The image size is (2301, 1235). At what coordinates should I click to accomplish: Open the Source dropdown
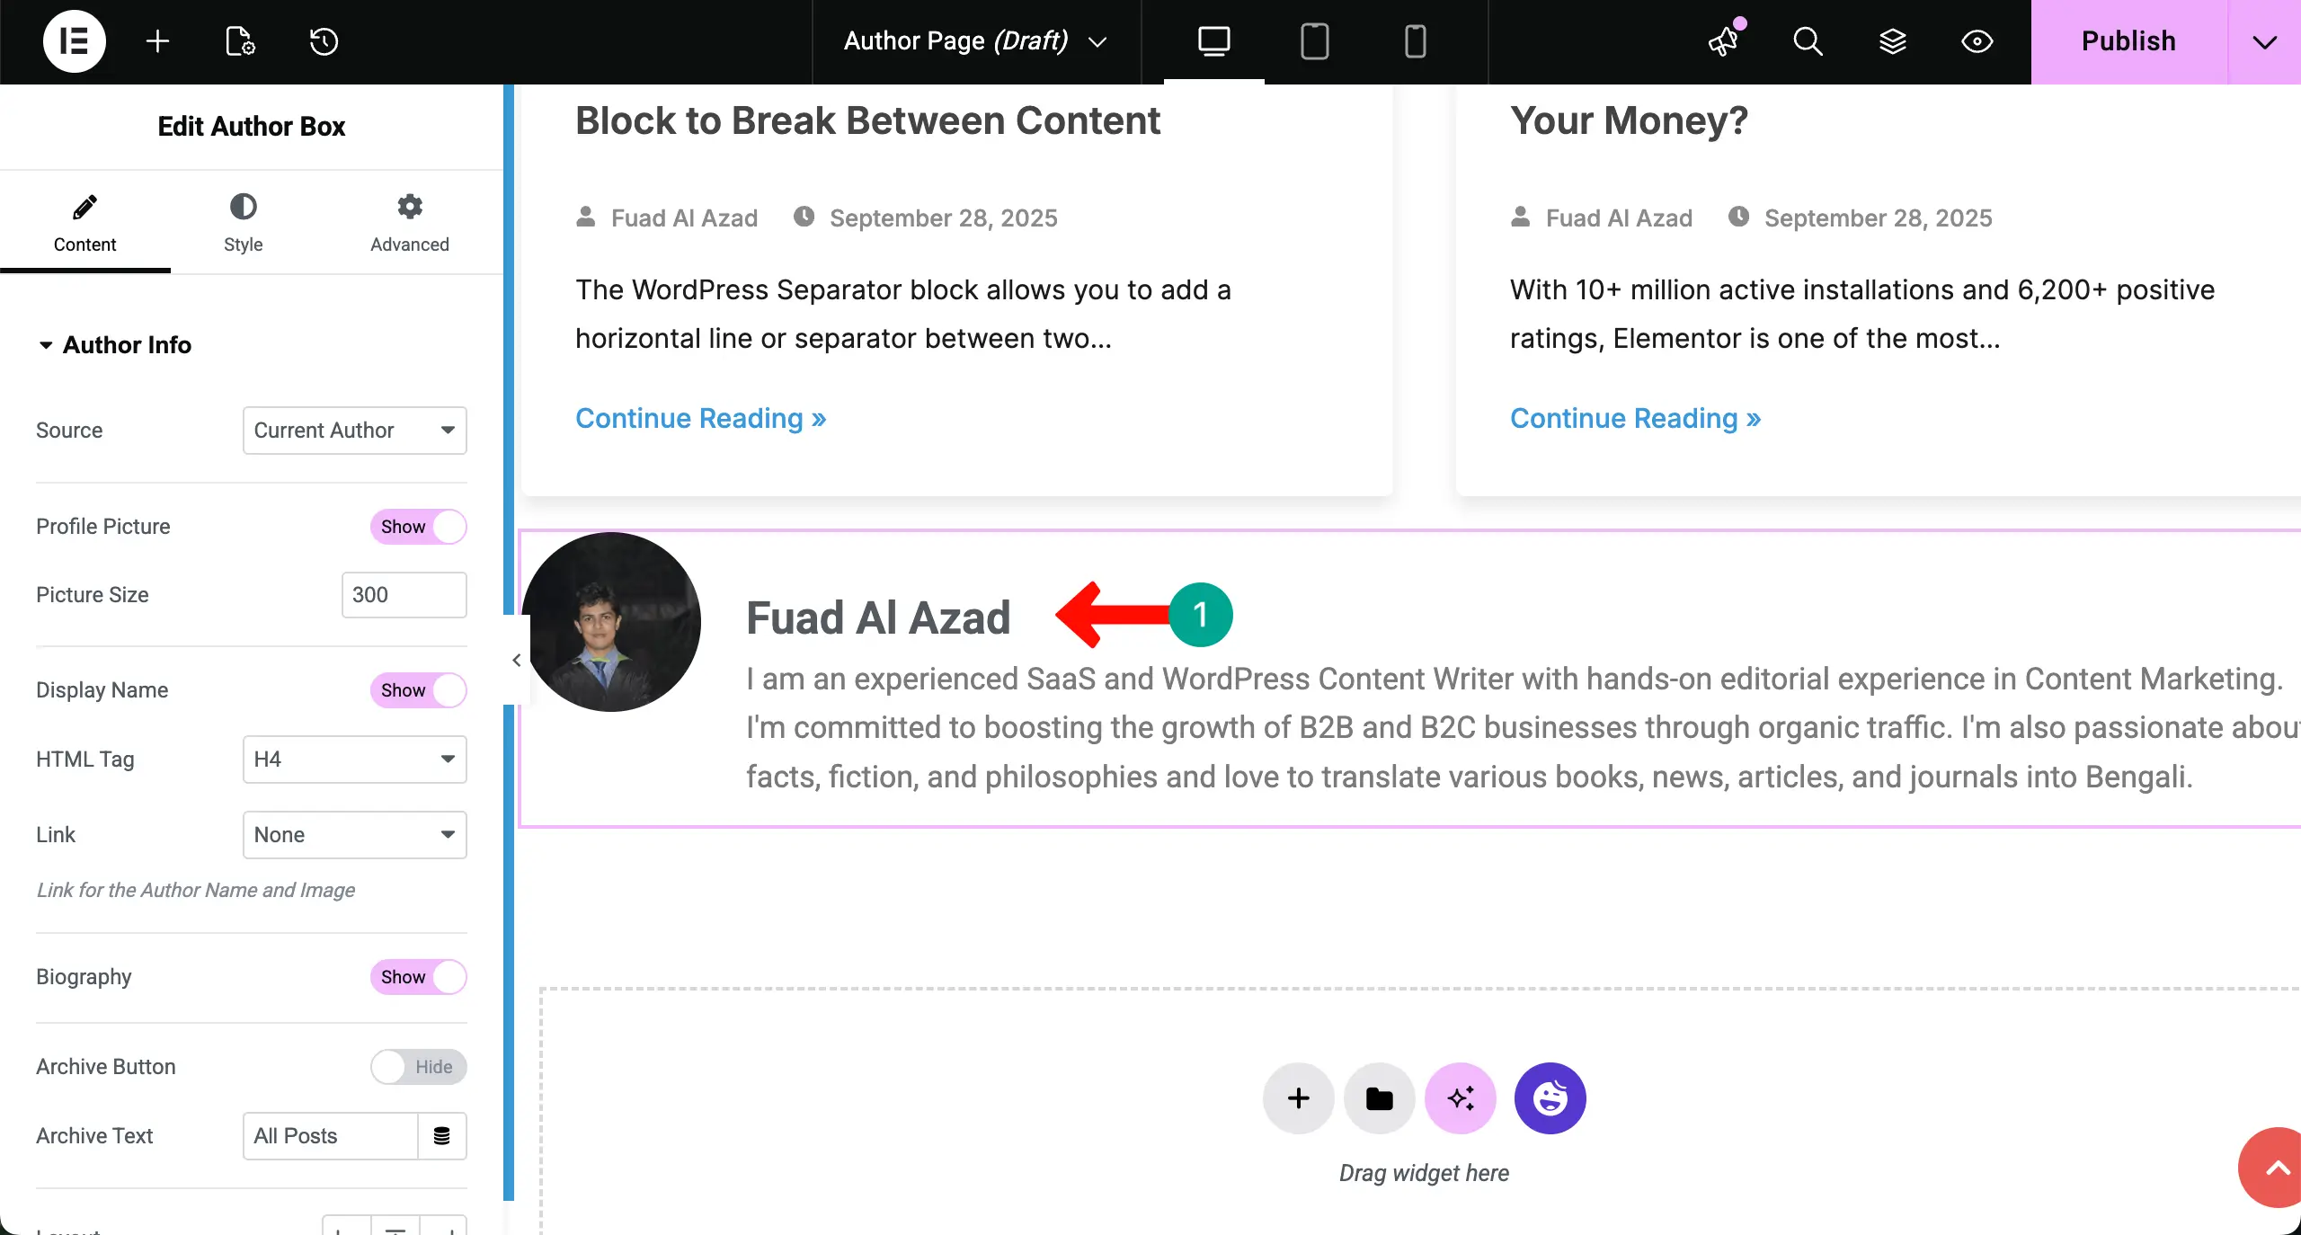pos(354,431)
